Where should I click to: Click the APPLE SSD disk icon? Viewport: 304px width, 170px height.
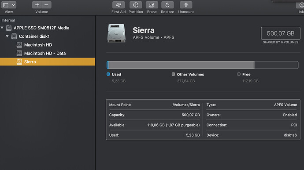pyautogui.click(x=9, y=28)
